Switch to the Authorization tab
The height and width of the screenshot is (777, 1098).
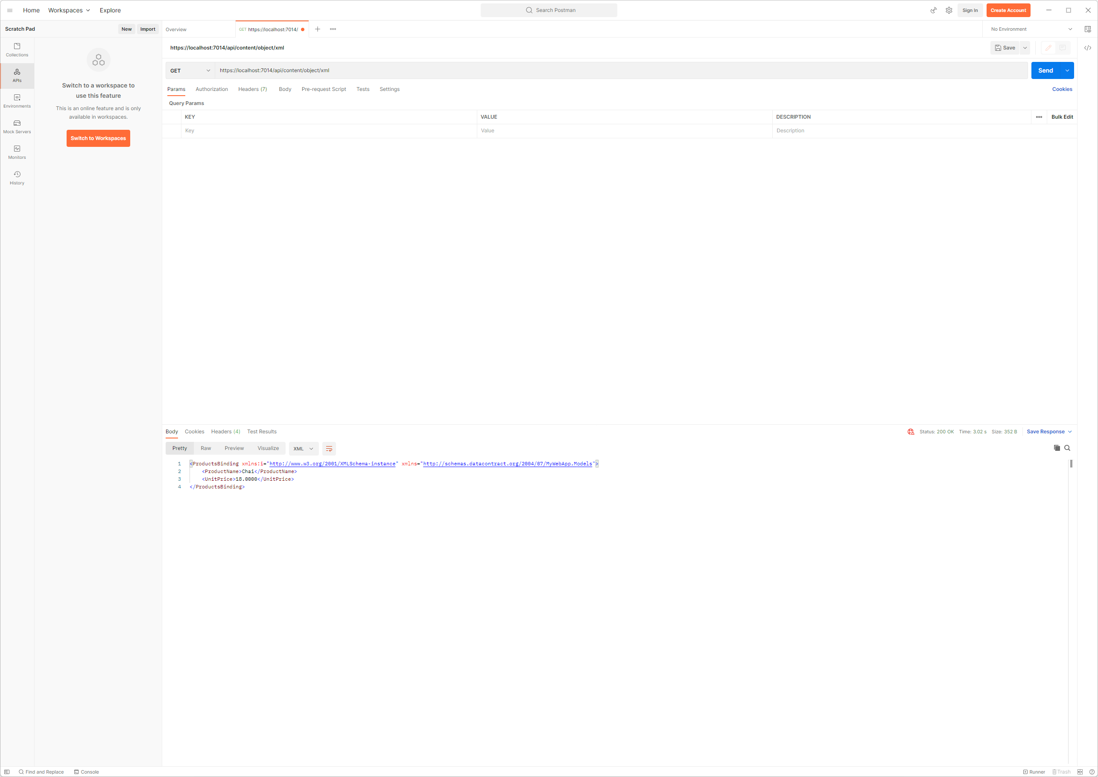point(211,90)
